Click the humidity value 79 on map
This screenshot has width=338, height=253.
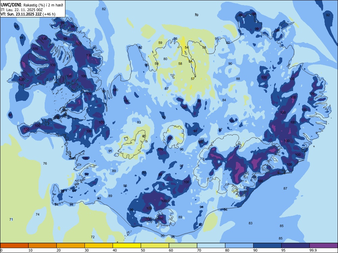click(196, 15)
